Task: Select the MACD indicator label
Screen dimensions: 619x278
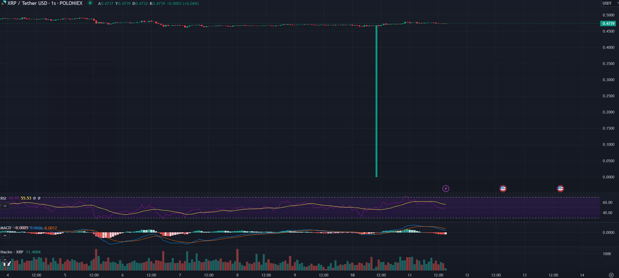Action: point(6,228)
